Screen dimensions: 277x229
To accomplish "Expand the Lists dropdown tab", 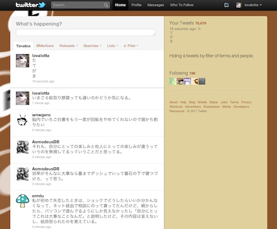I will [112, 46].
